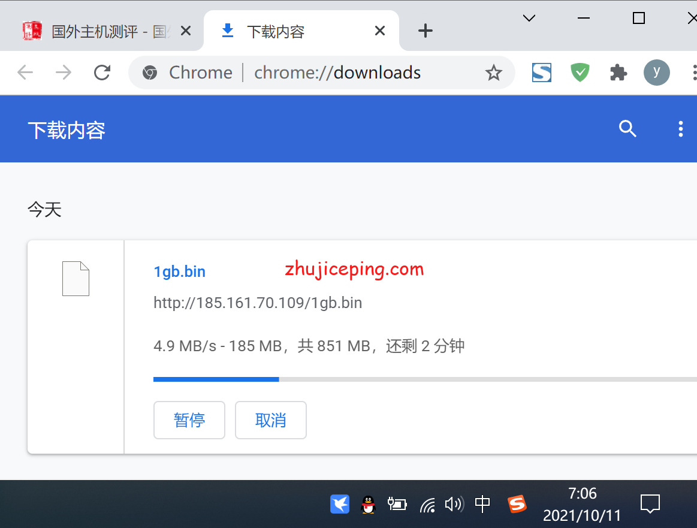Click the 1gb.bin file icon
The height and width of the screenshot is (528, 697).
[76, 279]
